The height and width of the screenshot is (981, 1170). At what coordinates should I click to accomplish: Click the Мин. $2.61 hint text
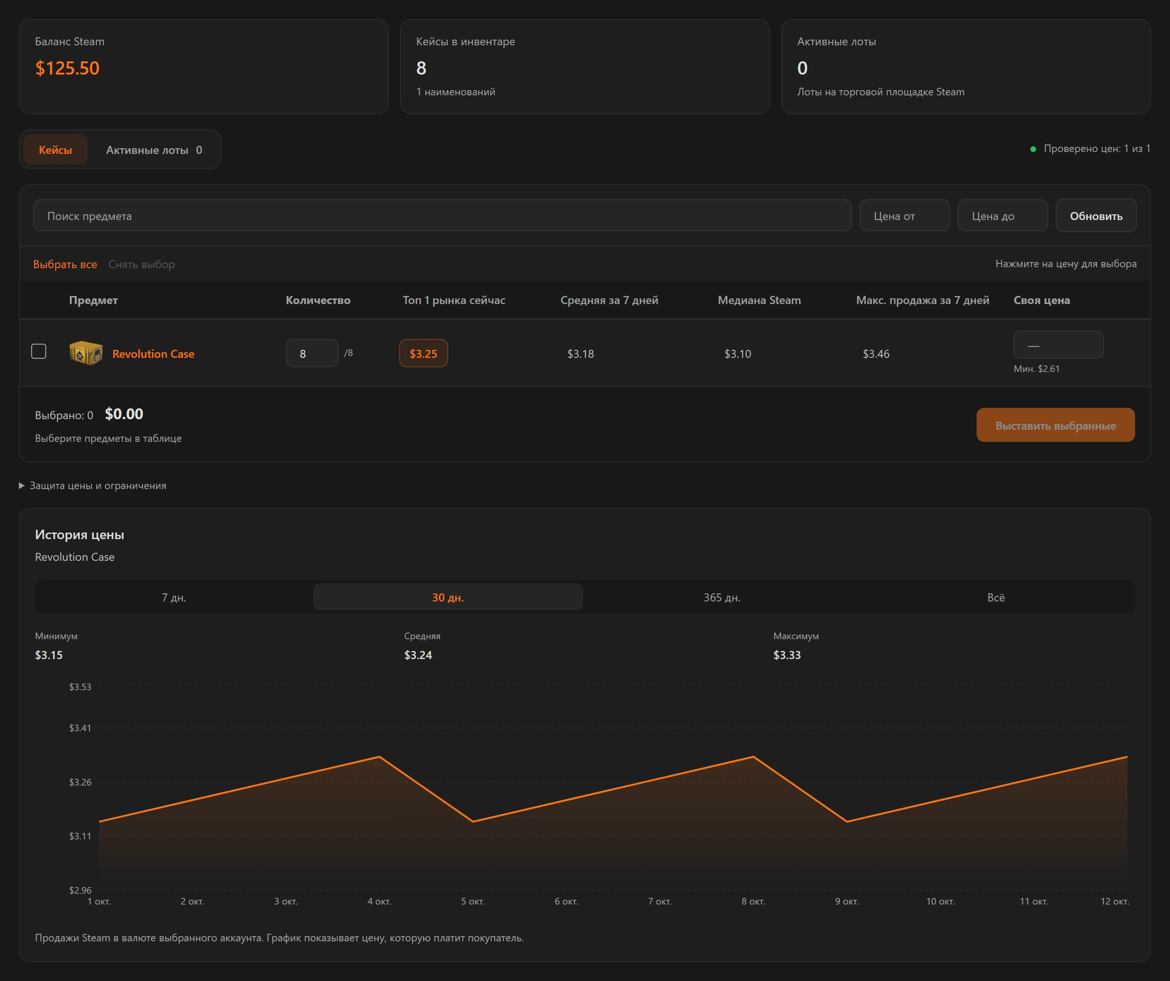point(1036,369)
